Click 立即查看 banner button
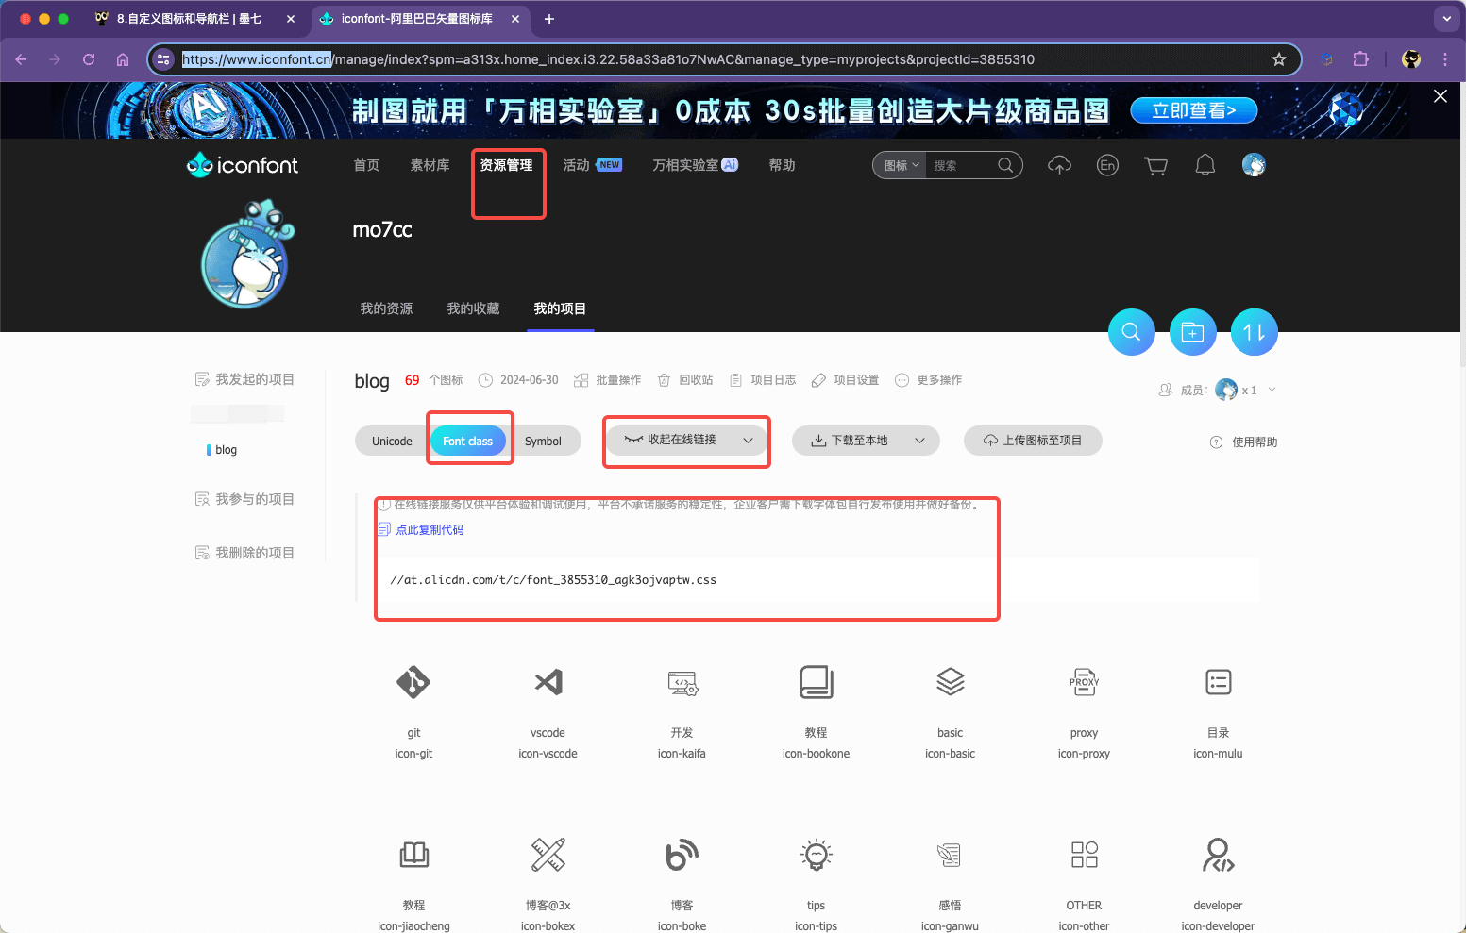1466x933 pixels. (x=1194, y=110)
